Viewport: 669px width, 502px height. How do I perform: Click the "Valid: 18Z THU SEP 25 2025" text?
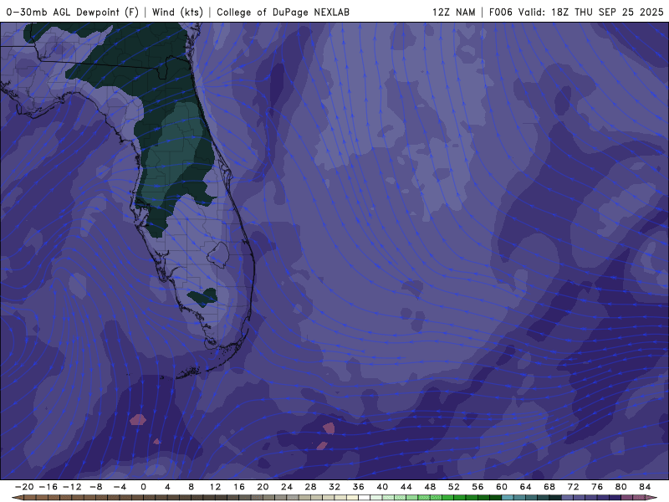[591, 13]
